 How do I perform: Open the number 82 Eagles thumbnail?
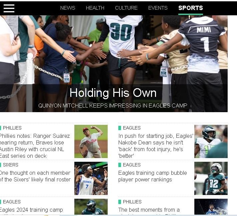pyautogui.click(x=211, y=178)
